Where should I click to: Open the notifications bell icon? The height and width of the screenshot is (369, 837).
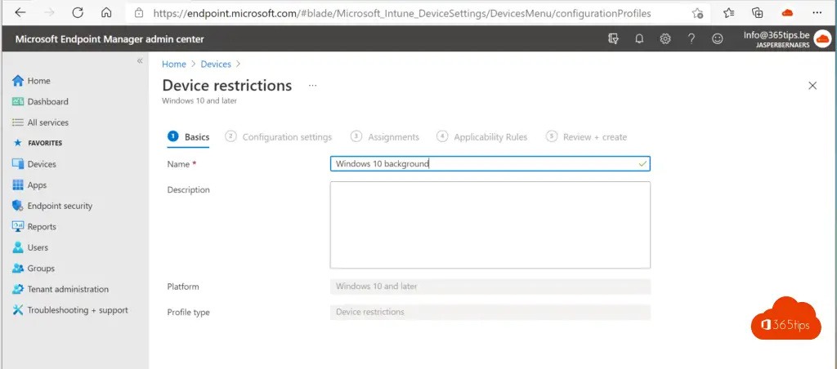tap(639, 38)
